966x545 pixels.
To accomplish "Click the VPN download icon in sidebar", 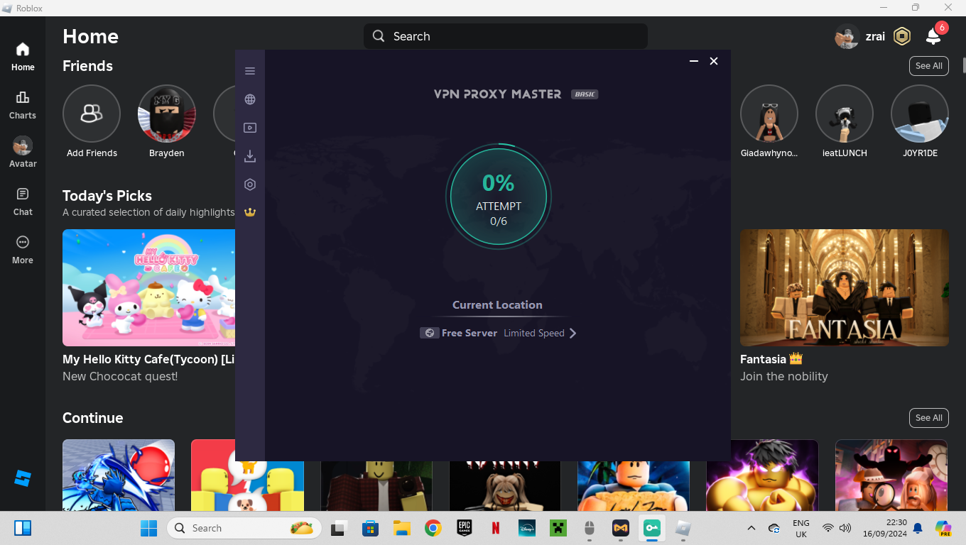I will pyautogui.click(x=250, y=156).
